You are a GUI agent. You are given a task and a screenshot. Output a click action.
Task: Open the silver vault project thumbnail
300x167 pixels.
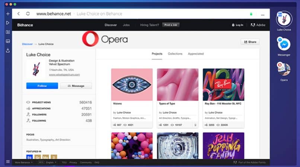(x=178, y=146)
